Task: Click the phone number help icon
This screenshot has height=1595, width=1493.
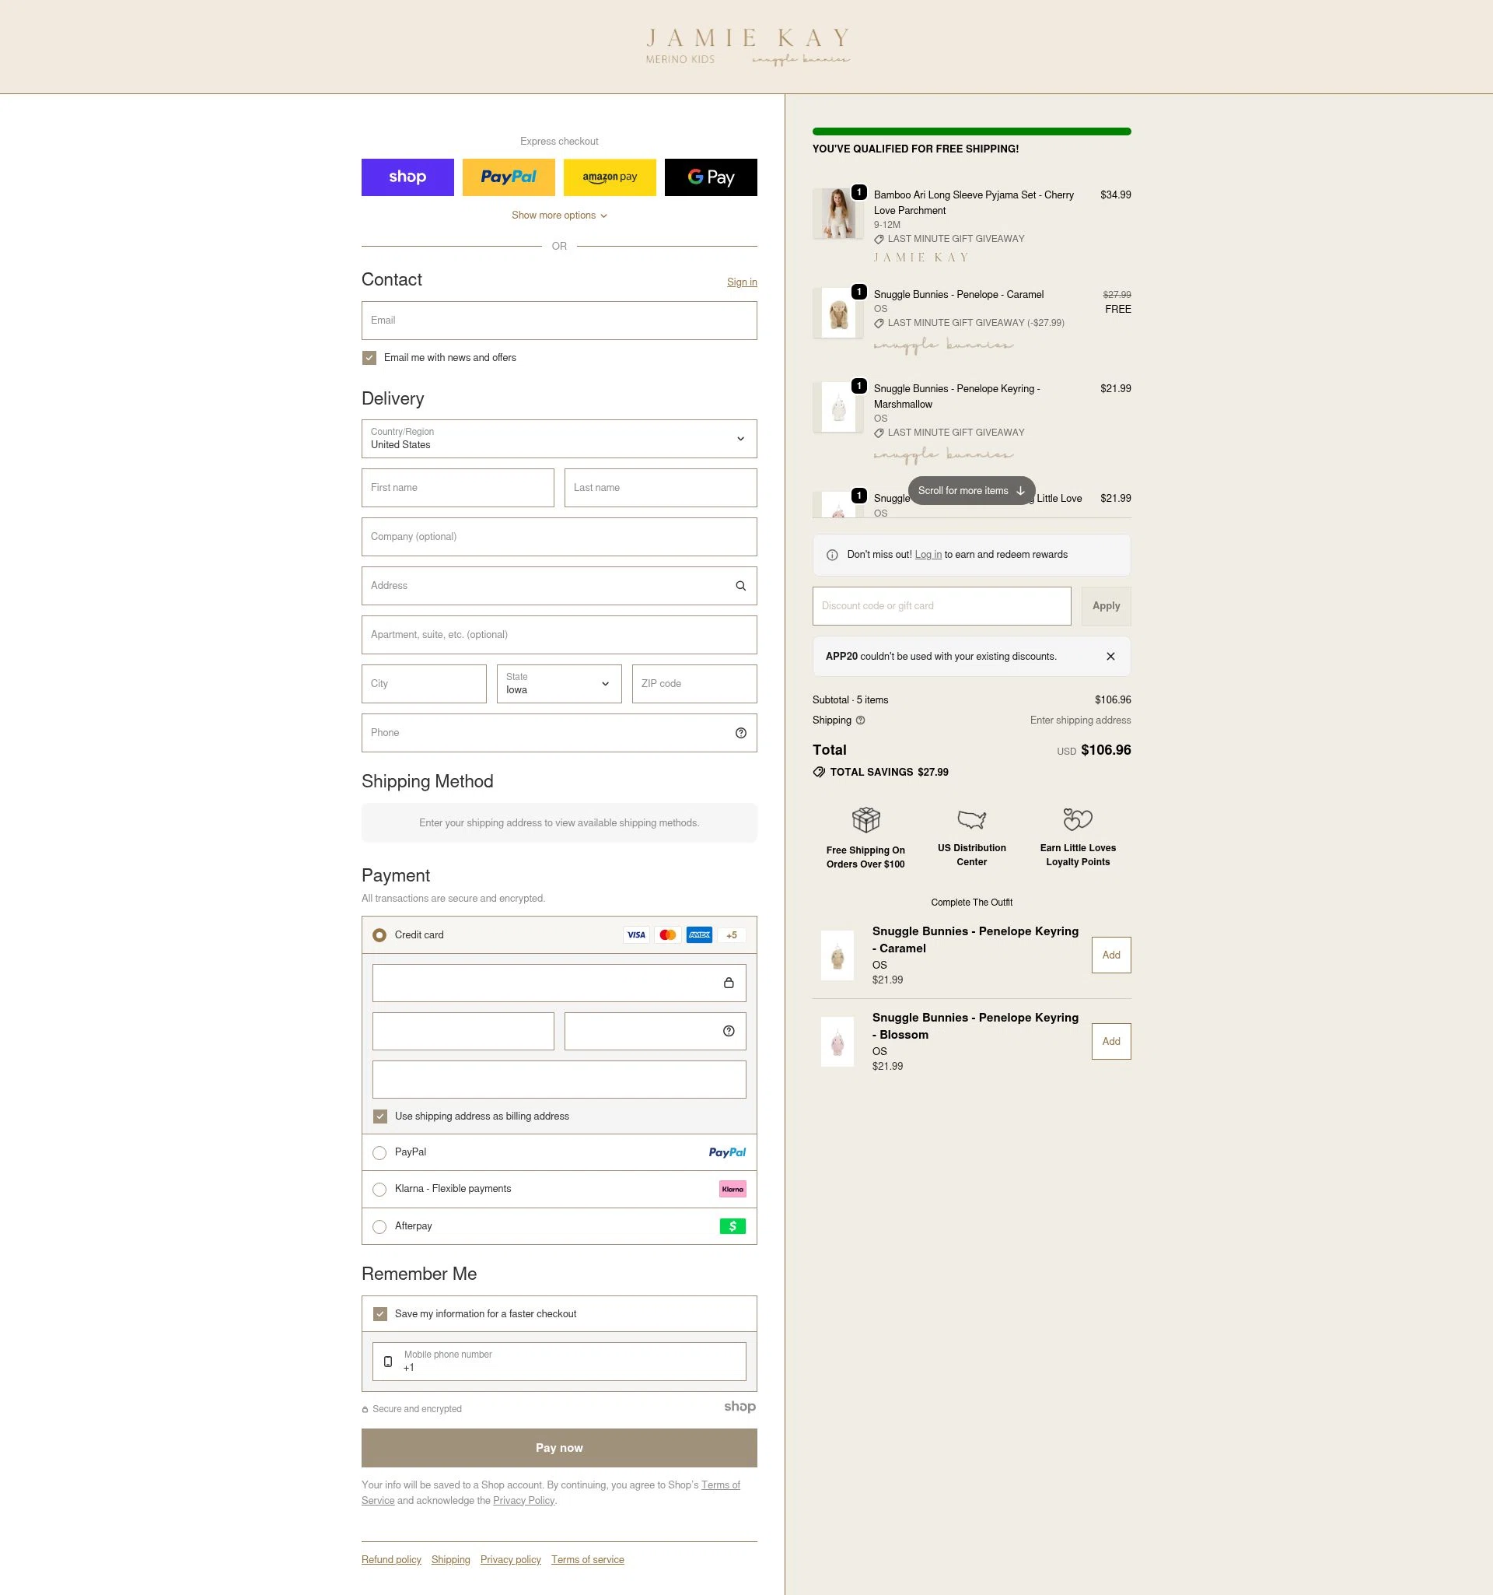Action: point(740,732)
